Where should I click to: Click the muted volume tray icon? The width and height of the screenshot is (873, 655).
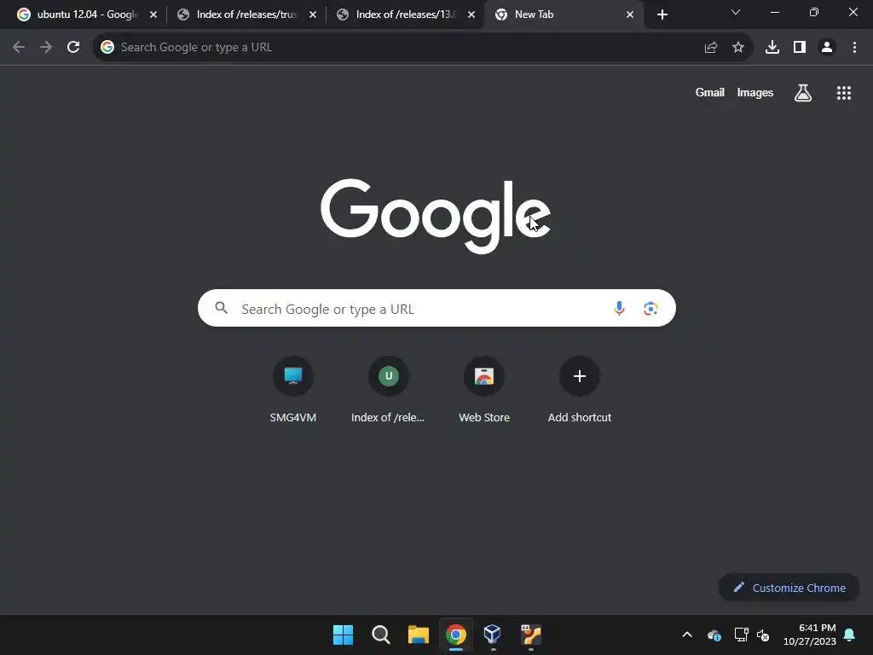click(763, 635)
